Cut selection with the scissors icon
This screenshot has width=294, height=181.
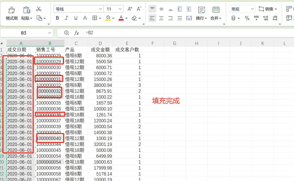tap(39, 9)
